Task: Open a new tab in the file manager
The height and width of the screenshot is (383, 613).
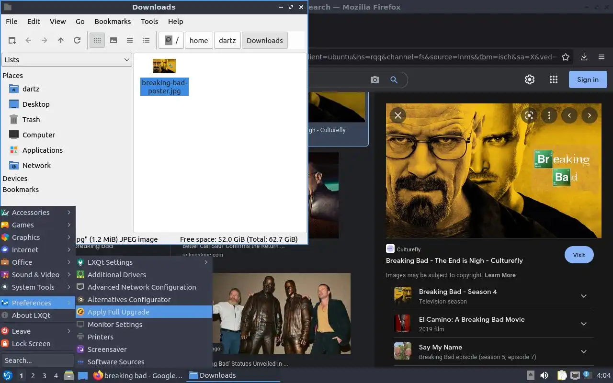Action: pyautogui.click(x=12, y=41)
